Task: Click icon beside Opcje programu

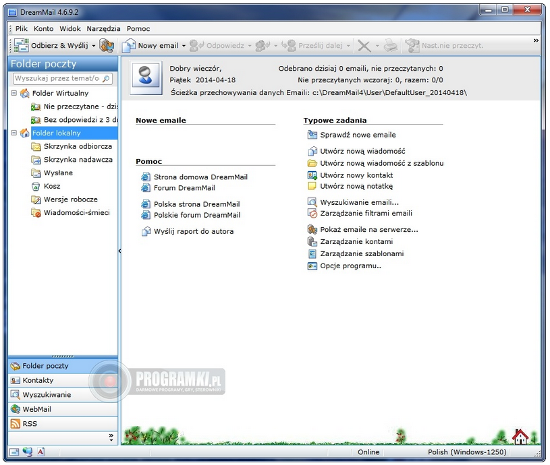Action: (312, 266)
